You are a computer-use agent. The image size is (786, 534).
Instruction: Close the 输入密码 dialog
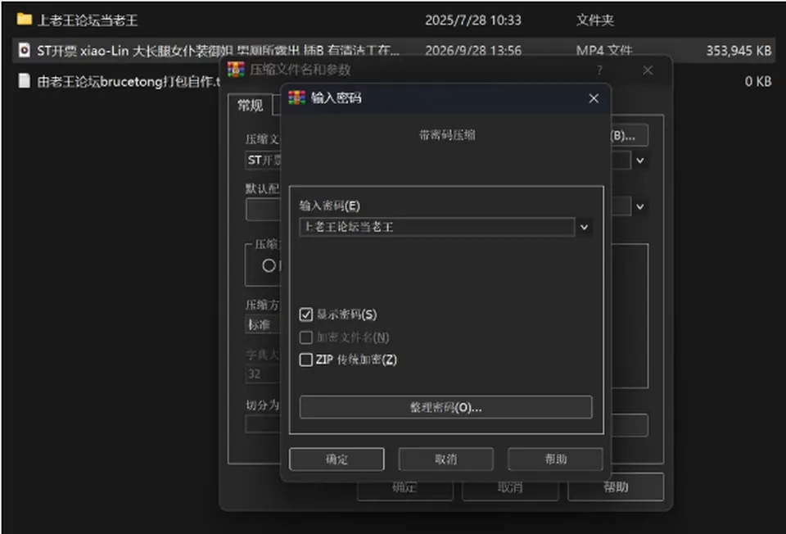(594, 98)
